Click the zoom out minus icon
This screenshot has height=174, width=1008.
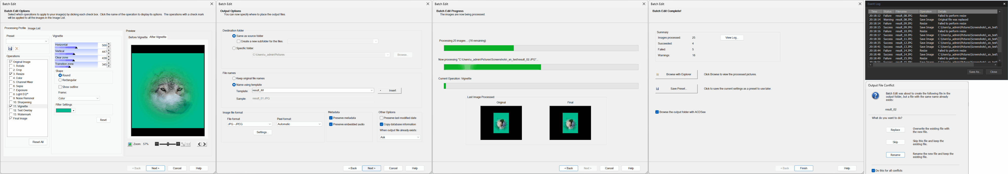pyautogui.click(x=157, y=144)
